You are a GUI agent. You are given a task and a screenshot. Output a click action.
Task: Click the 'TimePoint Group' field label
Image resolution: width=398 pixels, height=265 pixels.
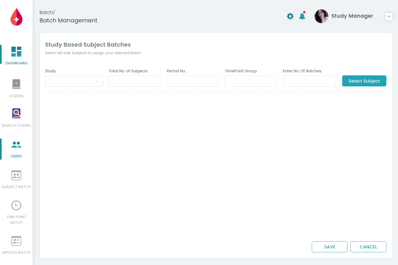click(241, 71)
